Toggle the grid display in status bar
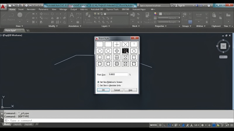This screenshot has height=131, width=234. [160, 125]
